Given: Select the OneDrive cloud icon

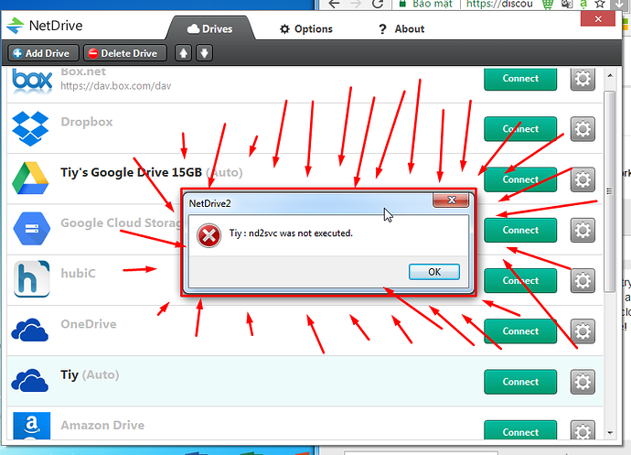Looking at the screenshot, I should tap(30, 330).
